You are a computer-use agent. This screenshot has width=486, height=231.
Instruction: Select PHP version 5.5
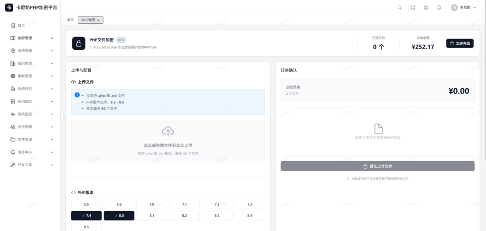click(86, 204)
